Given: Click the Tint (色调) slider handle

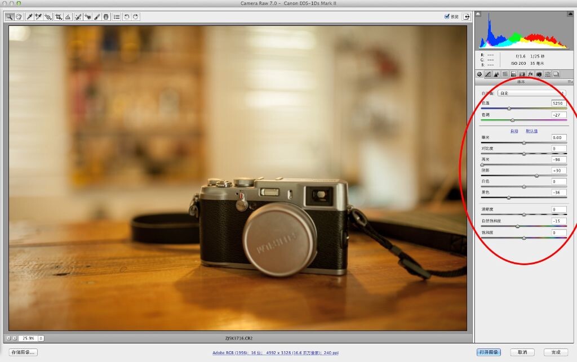Looking at the screenshot, I should tap(513, 120).
